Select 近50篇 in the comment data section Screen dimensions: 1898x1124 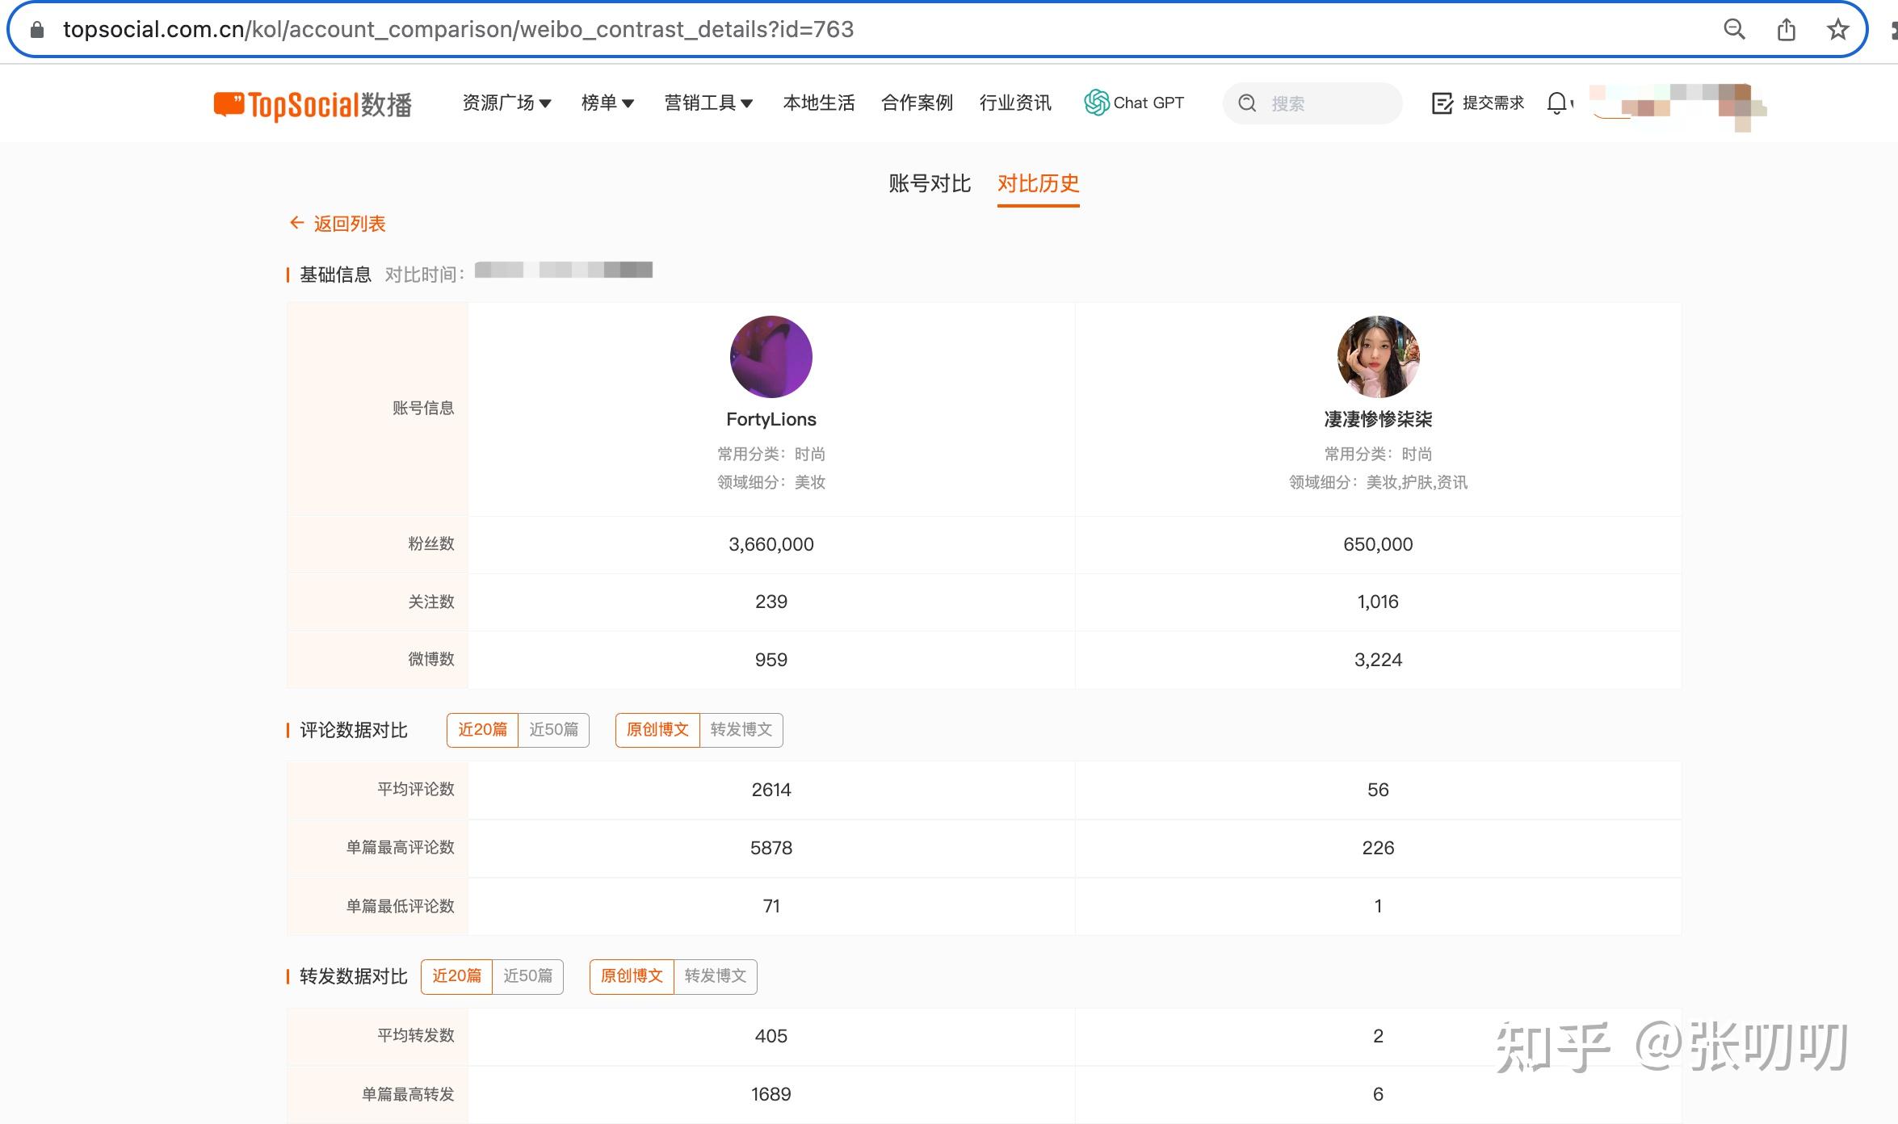pos(553,730)
